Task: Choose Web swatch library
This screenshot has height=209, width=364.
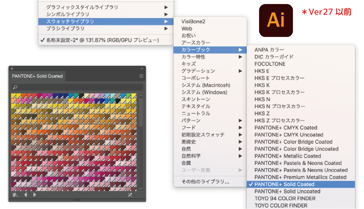Action: [210, 28]
